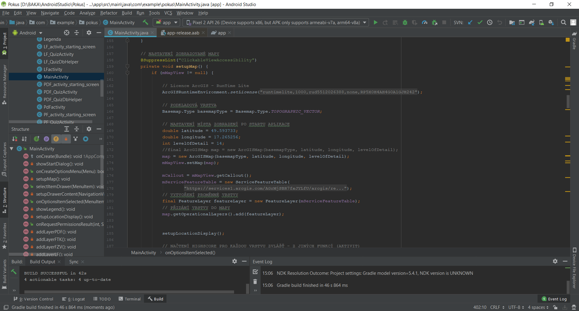The image size is (579, 311).
Task: Open the Profiler speedometer icon
Action: click(425, 23)
